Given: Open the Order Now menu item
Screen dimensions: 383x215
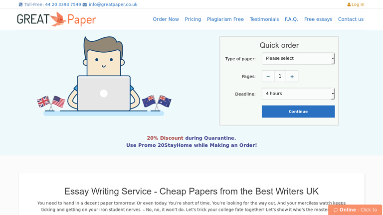Looking at the screenshot, I should tap(166, 19).
